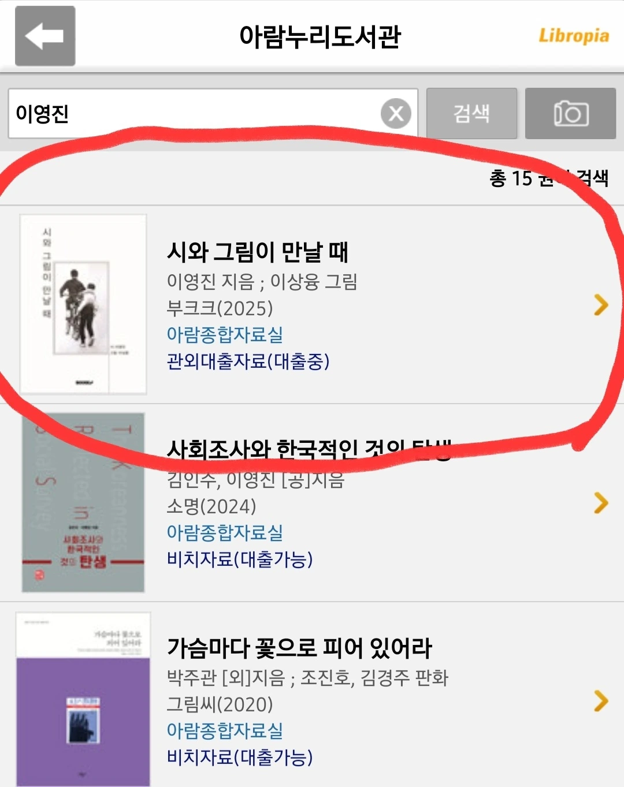Select the purple 가슴마다 꽃으로 book cover
The width and height of the screenshot is (624, 787).
[83, 699]
